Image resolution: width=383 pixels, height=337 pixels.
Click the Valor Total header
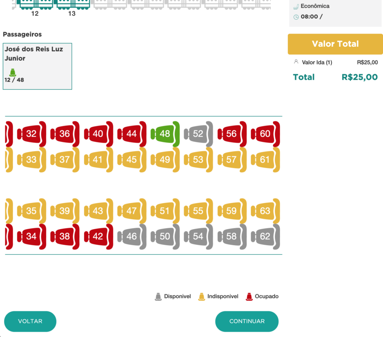[335, 44]
